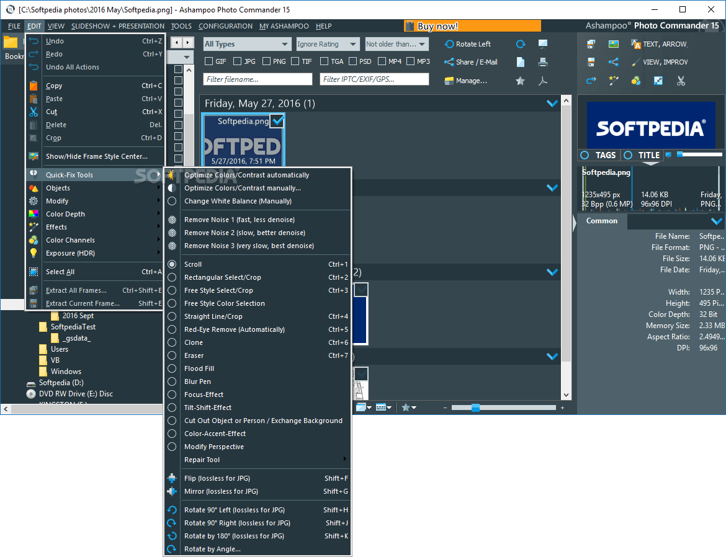Click the Optimize Colors automatically sun icon
The image size is (726, 557).
click(x=172, y=175)
